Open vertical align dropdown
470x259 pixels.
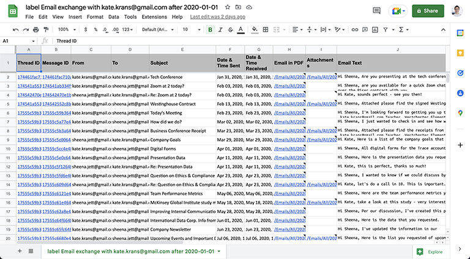pos(311,29)
